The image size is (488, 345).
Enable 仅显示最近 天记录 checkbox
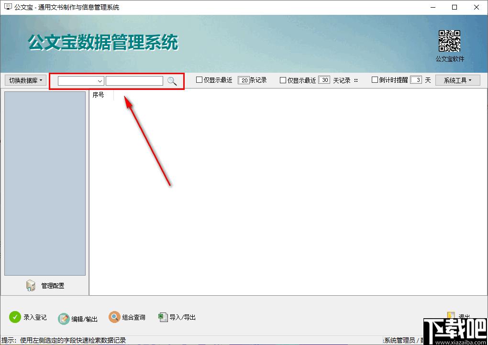pos(283,80)
